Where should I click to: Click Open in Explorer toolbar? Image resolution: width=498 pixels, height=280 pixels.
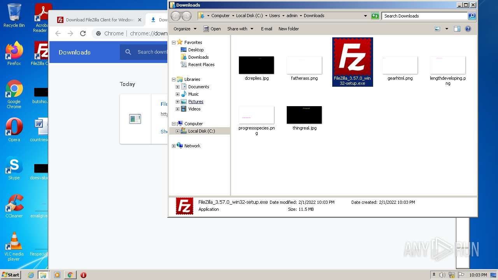(x=212, y=29)
